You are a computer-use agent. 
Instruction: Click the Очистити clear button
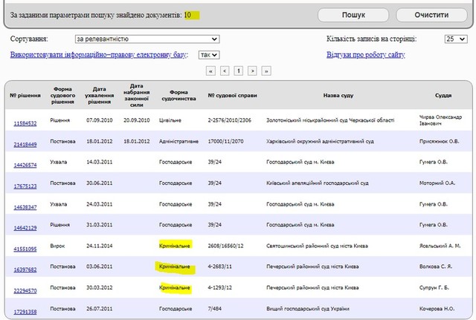coord(433,15)
